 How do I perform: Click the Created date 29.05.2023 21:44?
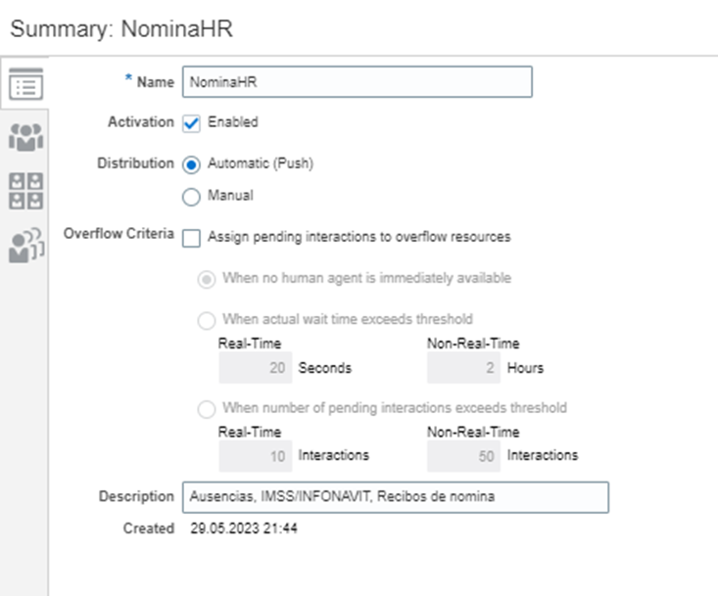point(244,528)
